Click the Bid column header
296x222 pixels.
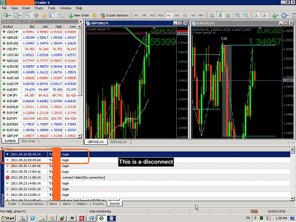(x=29, y=27)
